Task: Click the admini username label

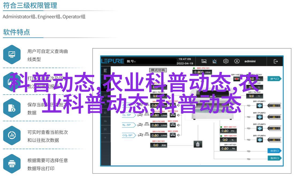Action: [x=250, y=61]
